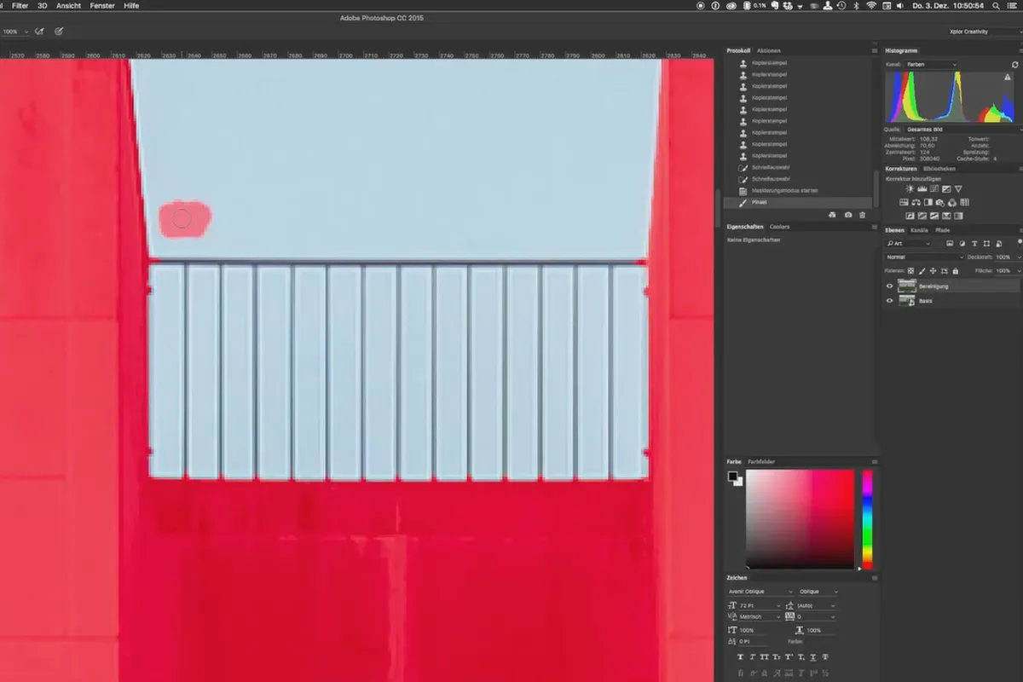Open the layer filter Art dropdown
Image resolution: width=1023 pixels, height=682 pixels.
tap(911, 243)
